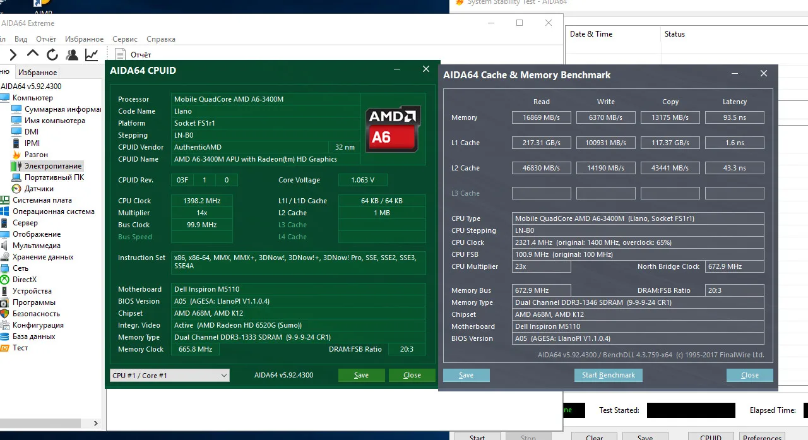The image size is (808, 440).
Task: Click Memory Latency value 93.5 ns
Action: pyautogui.click(x=735, y=117)
